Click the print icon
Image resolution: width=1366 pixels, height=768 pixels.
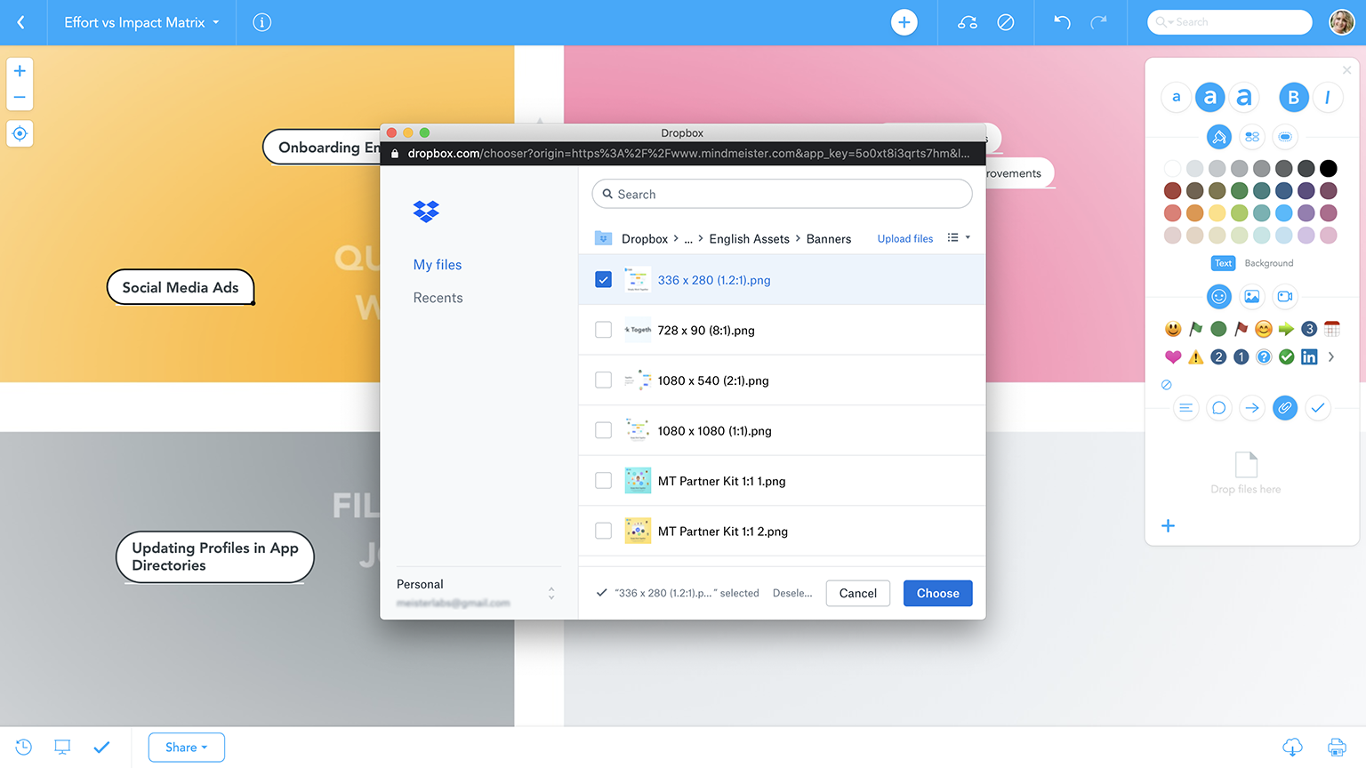[x=1336, y=748]
